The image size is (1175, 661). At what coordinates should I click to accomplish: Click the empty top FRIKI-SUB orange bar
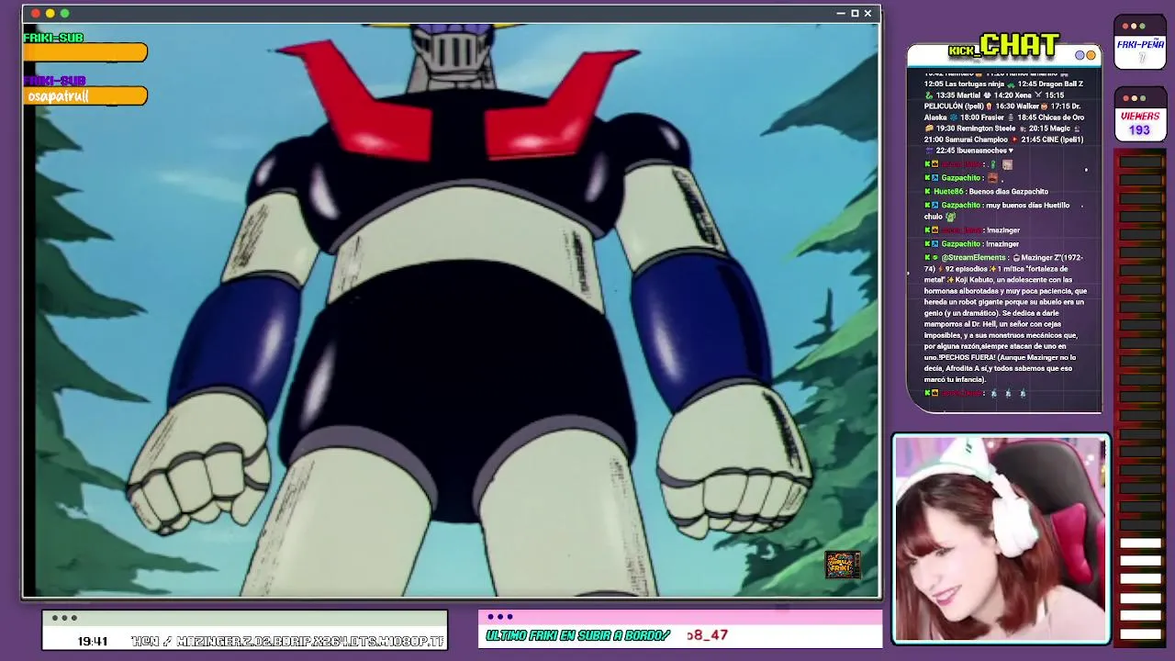tap(85, 52)
